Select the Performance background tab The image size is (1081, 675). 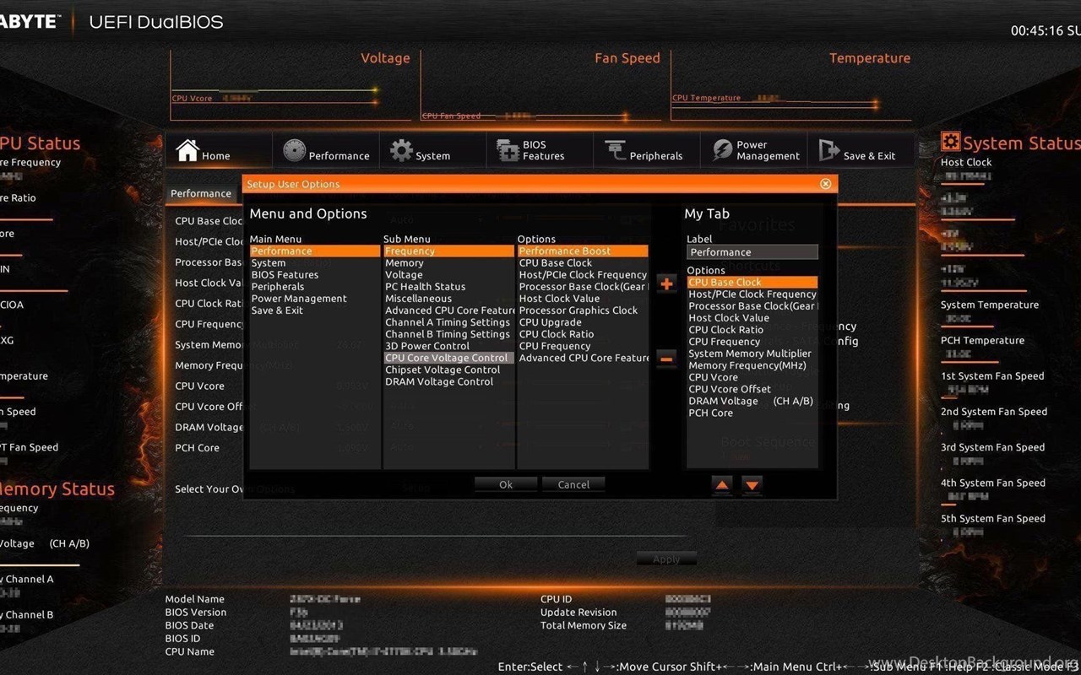point(201,193)
